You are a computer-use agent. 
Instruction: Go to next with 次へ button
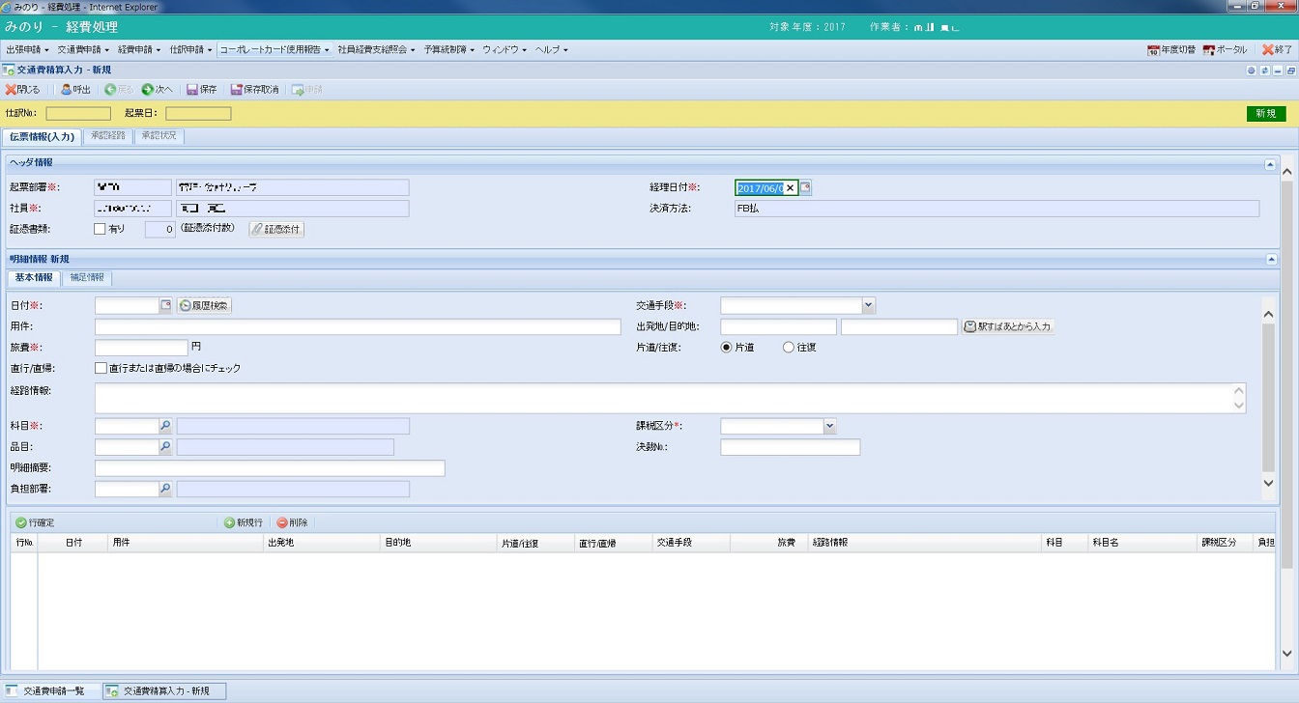click(157, 90)
